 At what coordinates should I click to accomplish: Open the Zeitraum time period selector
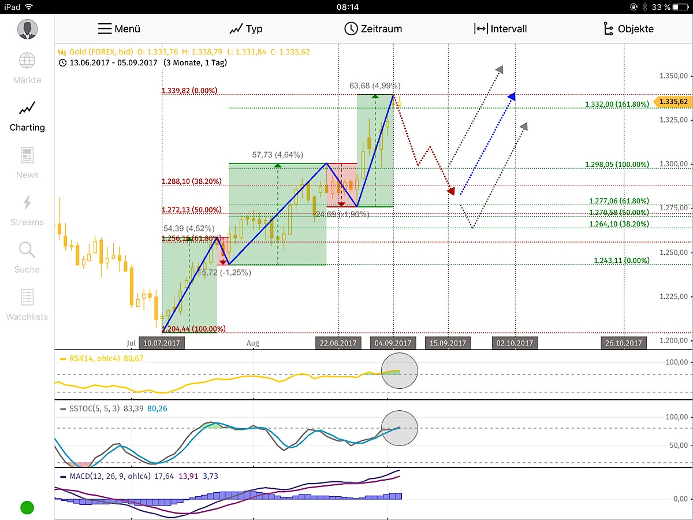coord(373,28)
